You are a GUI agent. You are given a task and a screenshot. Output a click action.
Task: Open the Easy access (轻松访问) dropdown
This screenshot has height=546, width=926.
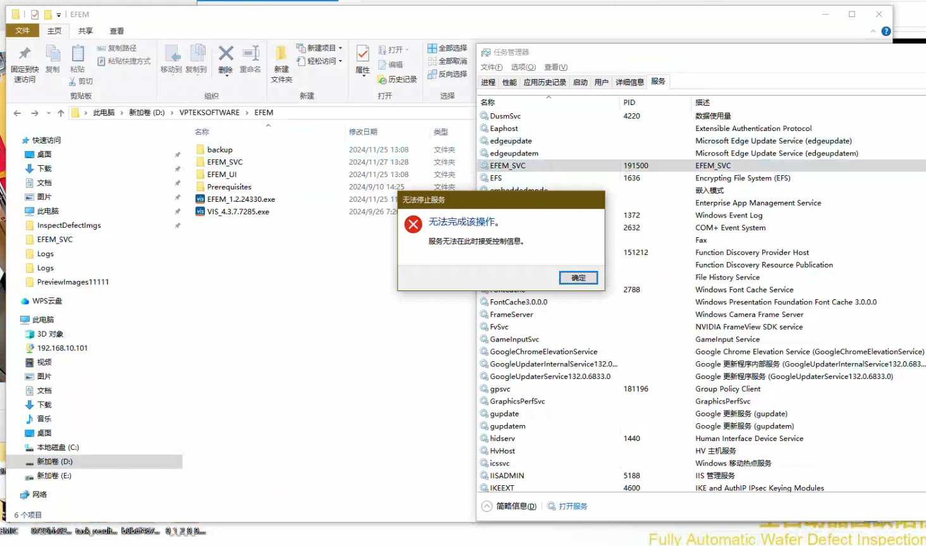click(x=319, y=61)
